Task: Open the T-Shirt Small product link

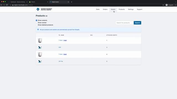Action: click(x=61, y=54)
